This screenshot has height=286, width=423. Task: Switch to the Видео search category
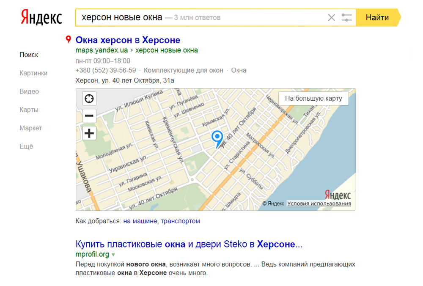coord(29,91)
